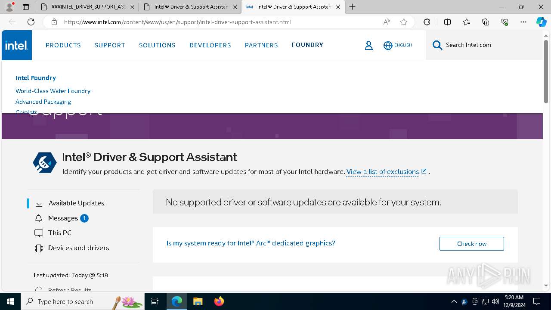551x310 pixels.
Task: Click the Read aloud icon
Action: (x=387, y=22)
